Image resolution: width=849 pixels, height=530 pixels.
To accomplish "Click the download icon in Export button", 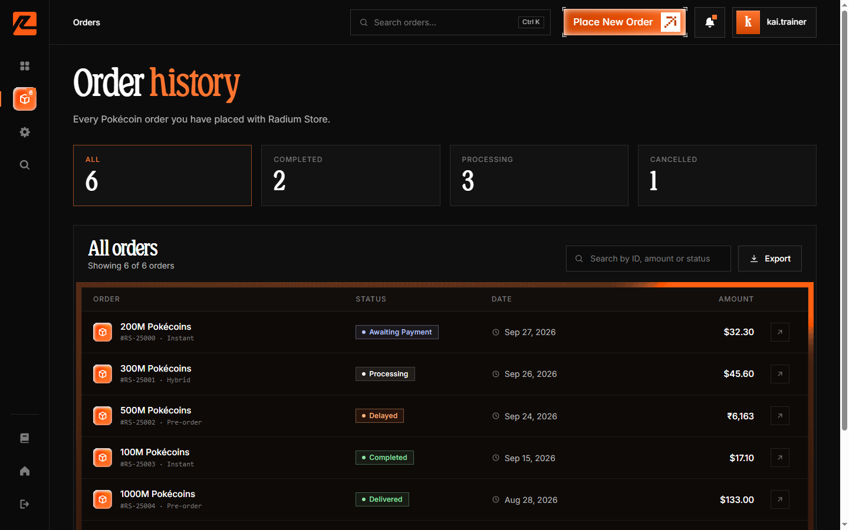I will pos(754,259).
